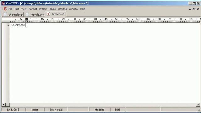Image resolution: width=201 pixels, height=113 pixels.
Task: Close the ConTEXT application window
Action: point(198,3)
